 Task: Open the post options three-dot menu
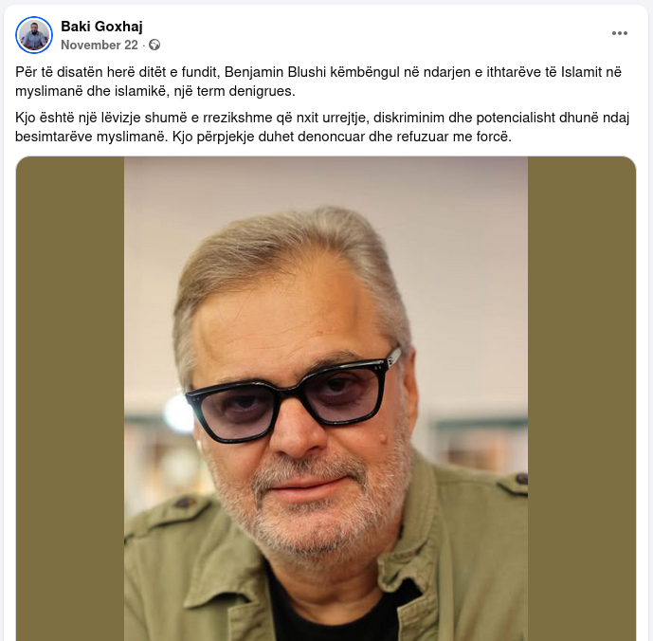click(619, 33)
